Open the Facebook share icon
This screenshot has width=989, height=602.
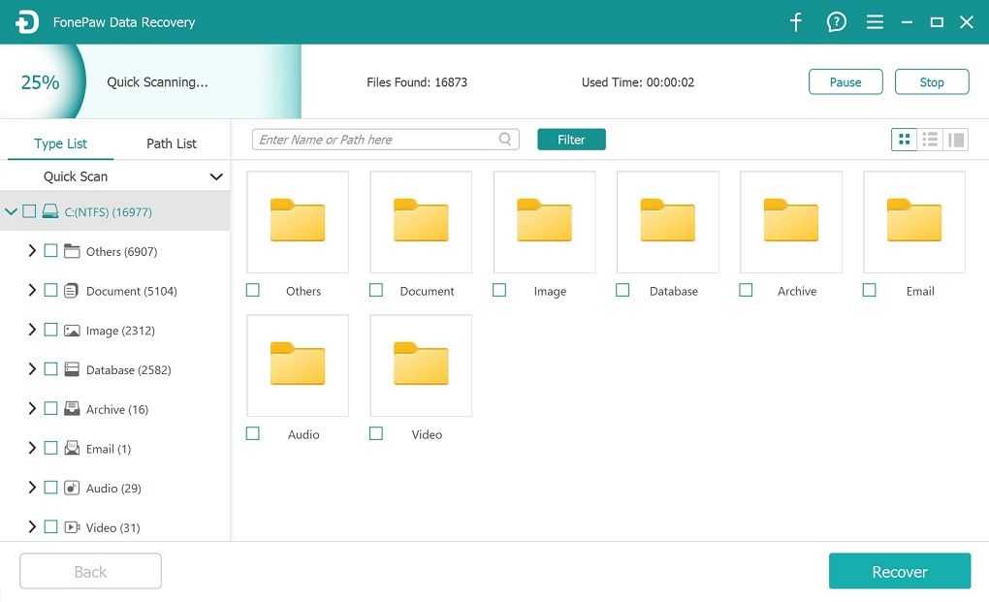795,21
